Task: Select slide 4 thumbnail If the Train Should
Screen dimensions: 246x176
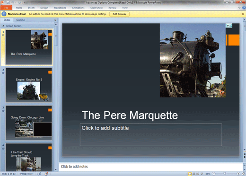Action: pyautogui.click(x=29, y=158)
